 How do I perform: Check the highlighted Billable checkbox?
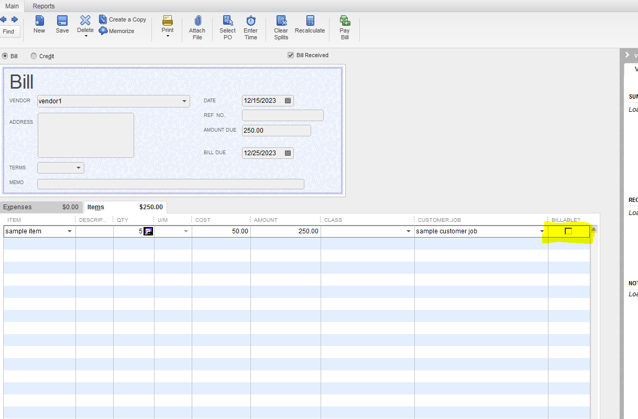coord(568,231)
